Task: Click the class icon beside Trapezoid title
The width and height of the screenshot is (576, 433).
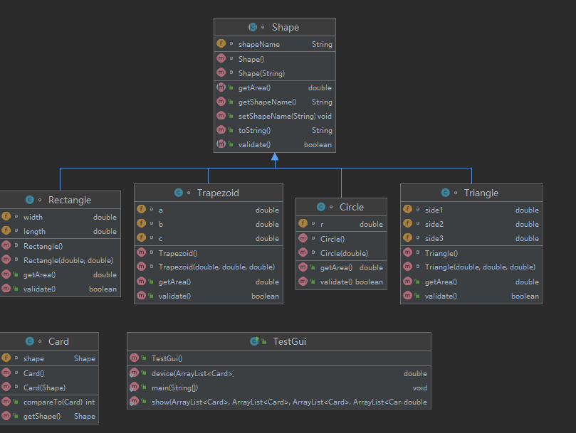Action: (x=179, y=193)
